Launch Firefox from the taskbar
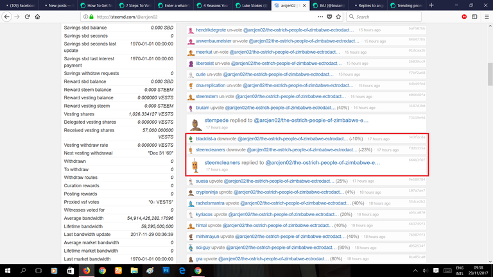Screen dimensions: 493x277 point(86,271)
